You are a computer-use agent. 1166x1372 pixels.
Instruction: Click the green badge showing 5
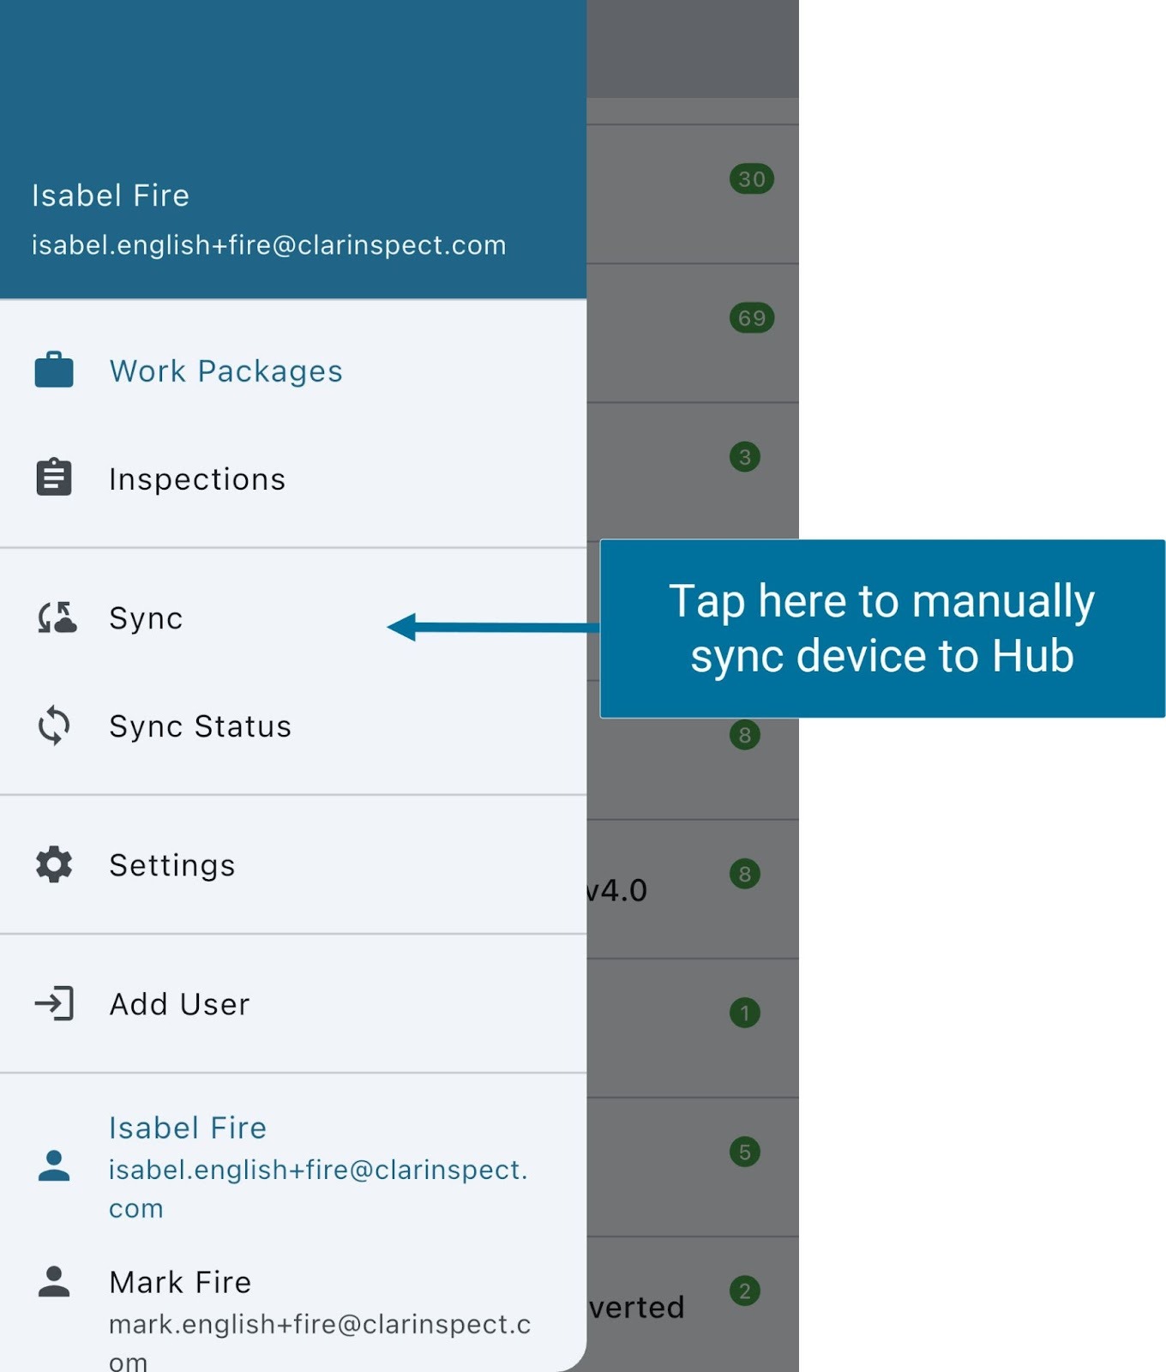point(744,1152)
